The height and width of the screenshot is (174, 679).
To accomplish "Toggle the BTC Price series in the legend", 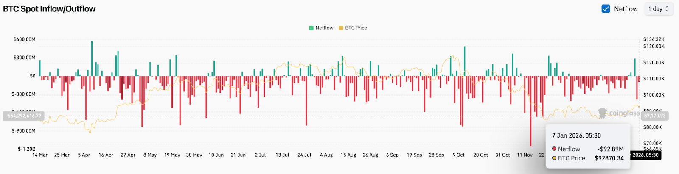I will click(x=356, y=28).
